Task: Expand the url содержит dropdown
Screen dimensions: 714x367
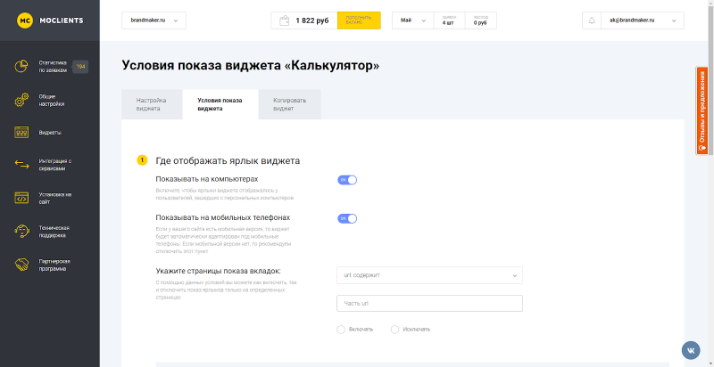Action: coord(429,275)
